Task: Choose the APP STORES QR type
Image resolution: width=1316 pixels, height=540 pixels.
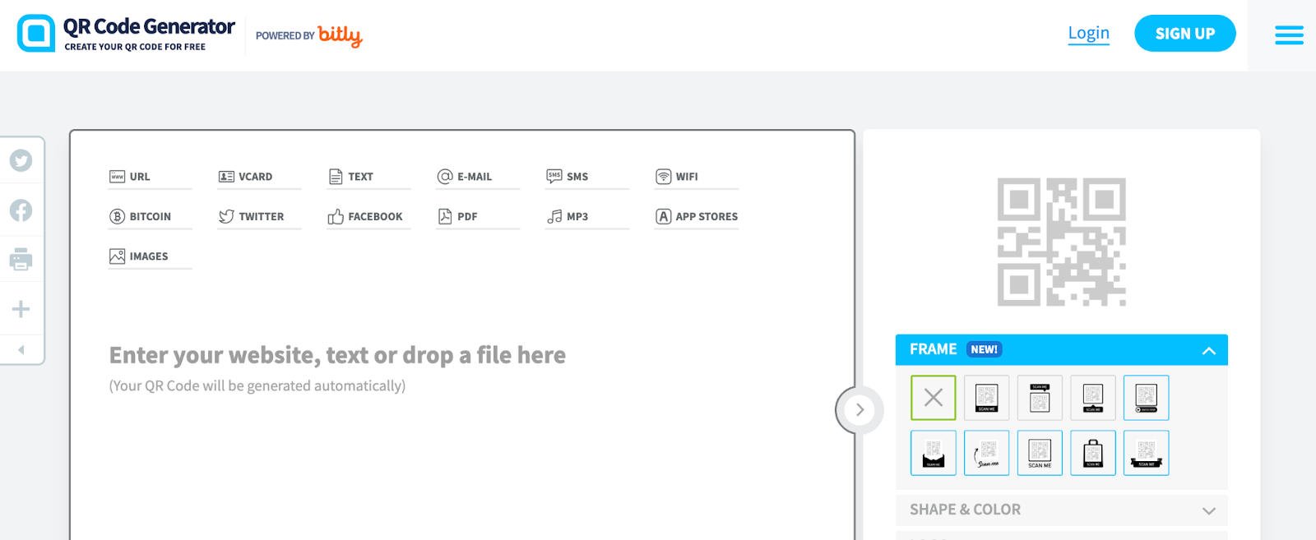Action: point(697,217)
